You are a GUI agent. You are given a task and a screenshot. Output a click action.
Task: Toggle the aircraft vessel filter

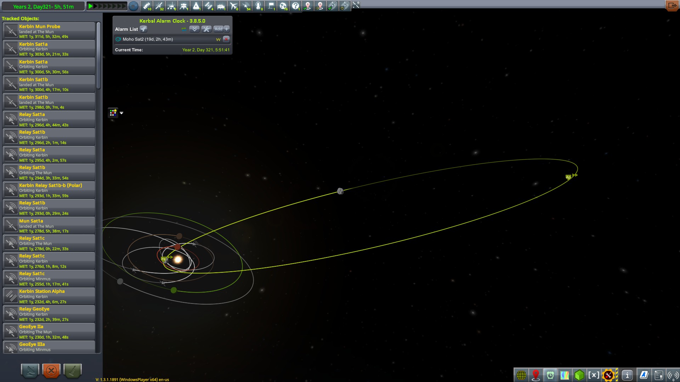[233, 6]
